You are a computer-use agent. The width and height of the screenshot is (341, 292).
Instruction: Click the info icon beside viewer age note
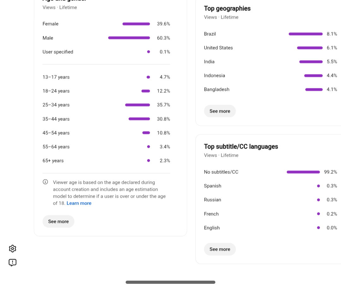(x=45, y=182)
